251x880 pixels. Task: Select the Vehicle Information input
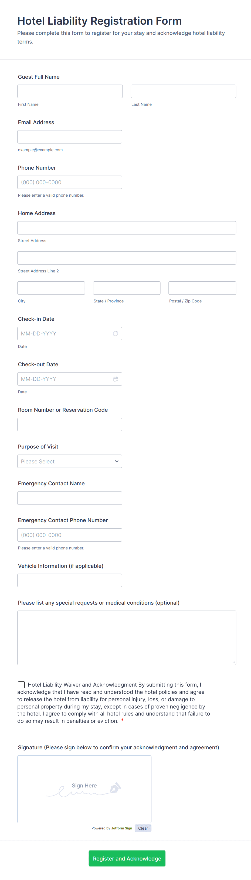click(70, 581)
